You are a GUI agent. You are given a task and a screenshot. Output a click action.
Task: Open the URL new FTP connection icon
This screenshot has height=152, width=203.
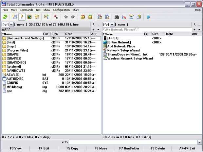pos(107,17)
